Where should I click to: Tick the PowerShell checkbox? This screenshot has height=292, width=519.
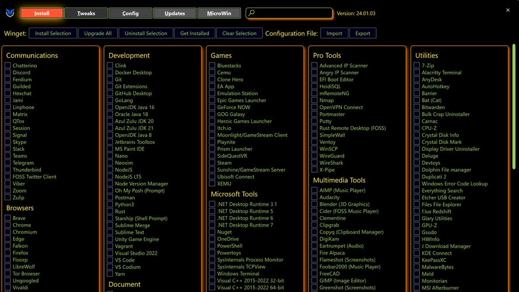[212, 245]
